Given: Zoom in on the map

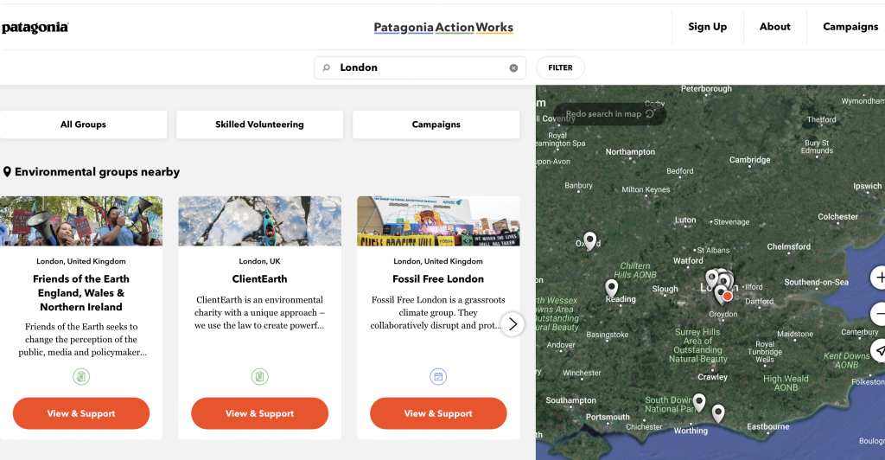Looking at the screenshot, I should coord(879,278).
